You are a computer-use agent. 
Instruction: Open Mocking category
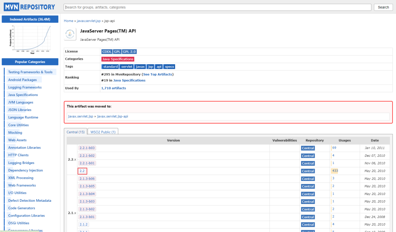pyautogui.click(x=15, y=133)
